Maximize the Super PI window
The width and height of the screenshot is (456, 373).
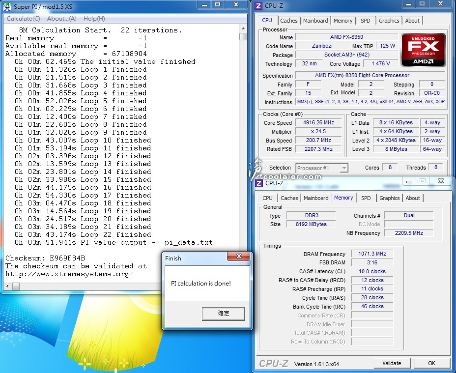[x=218, y=4]
